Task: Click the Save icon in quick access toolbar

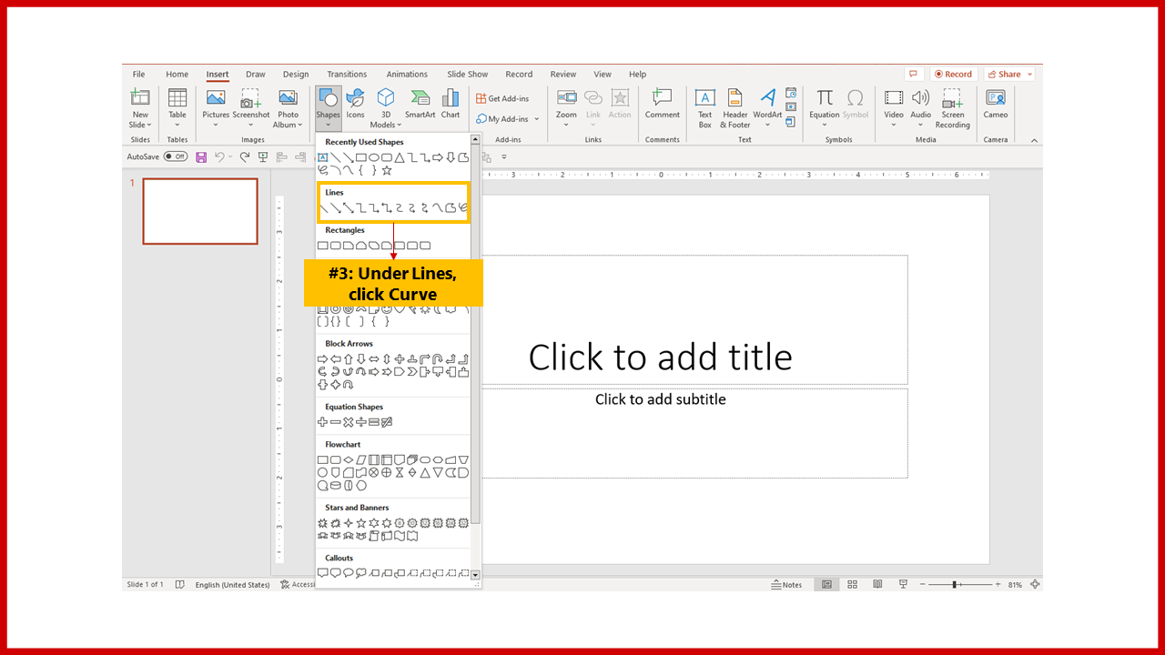Action: [201, 156]
